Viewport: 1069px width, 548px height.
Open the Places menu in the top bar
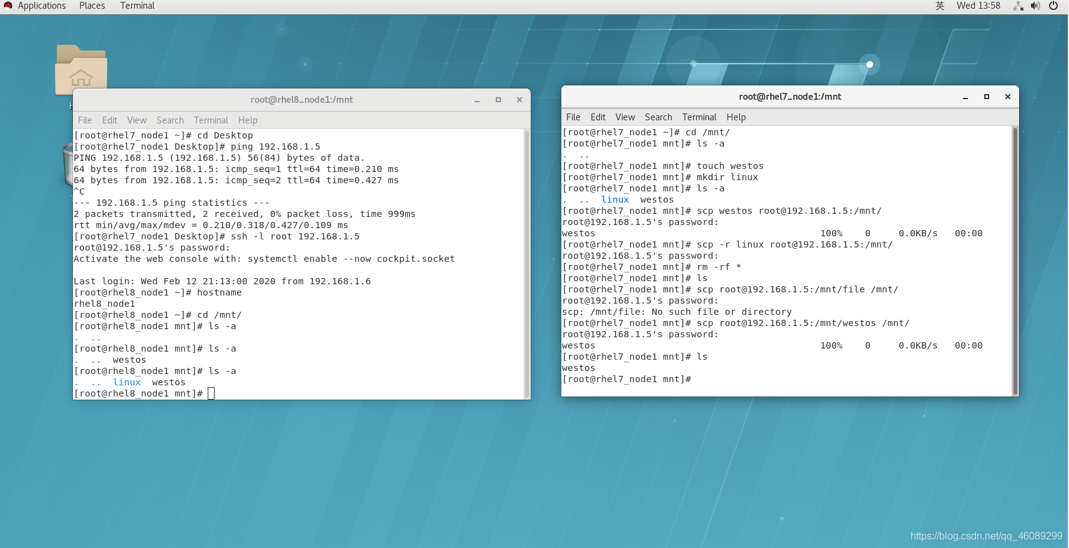click(x=92, y=6)
